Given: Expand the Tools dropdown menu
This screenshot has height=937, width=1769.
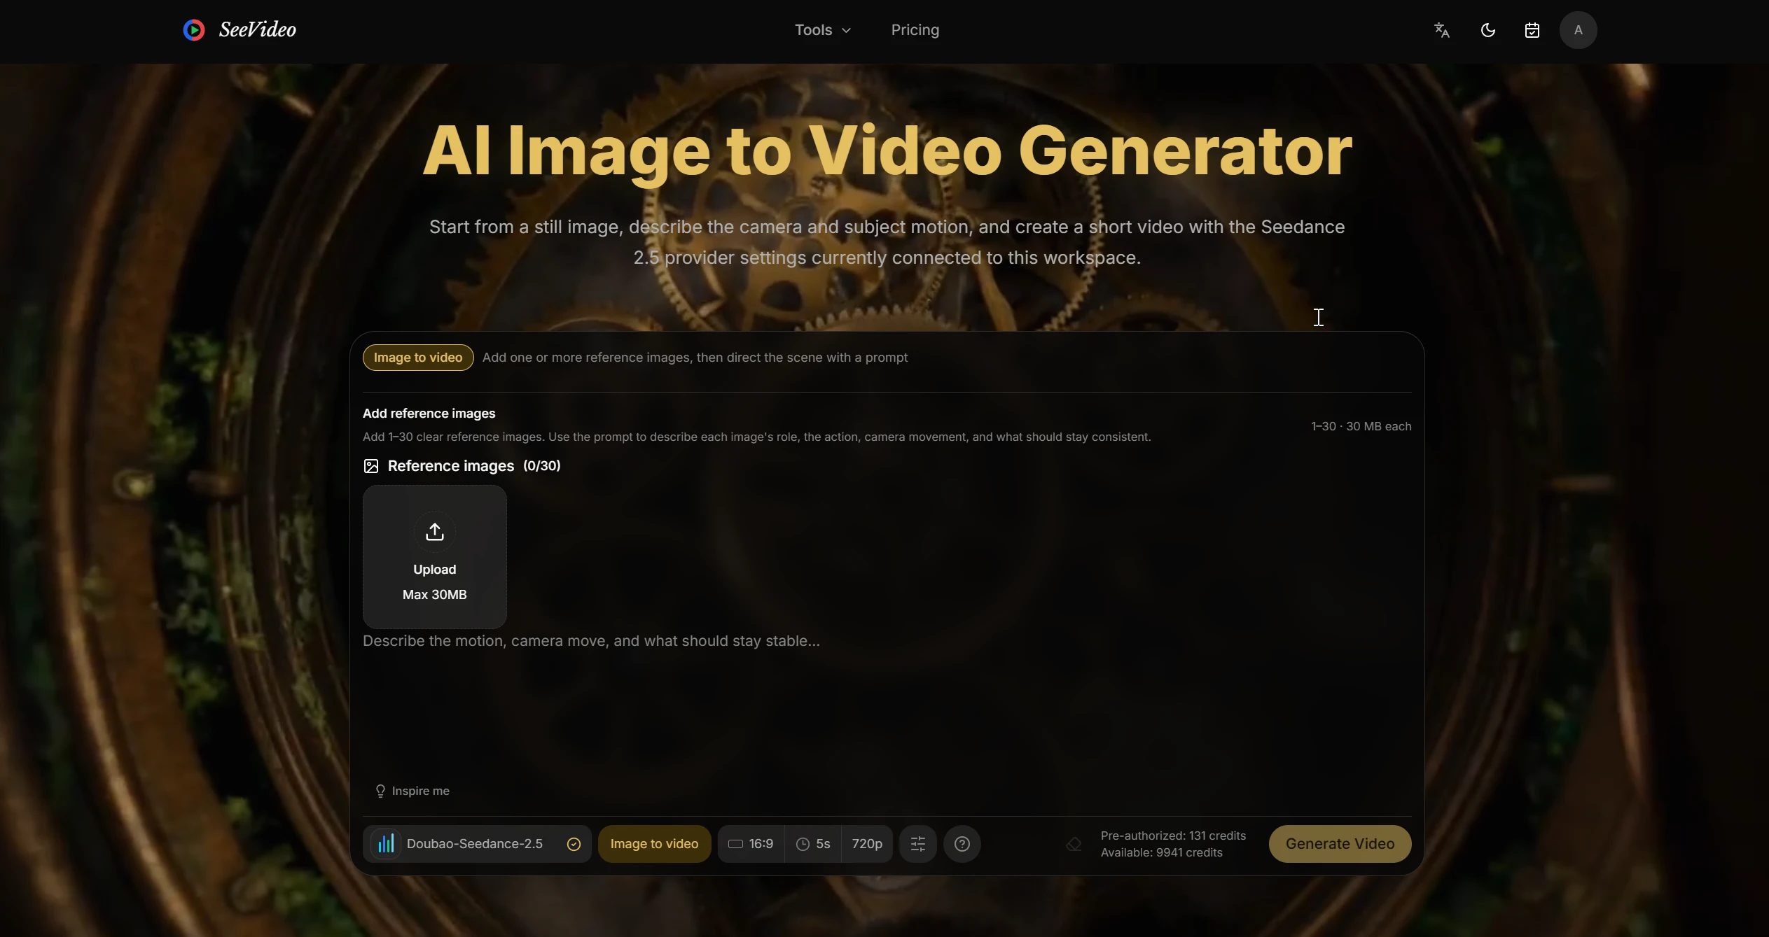Looking at the screenshot, I should click(823, 30).
